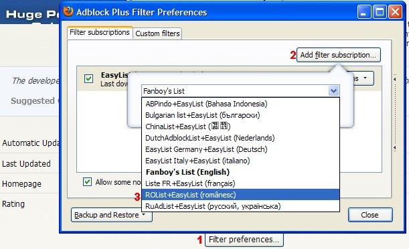The width and height of the screenshot is (409, 249).
Task: Close the window using the red X
Action: pyautogui.click(x=396, y=12)
